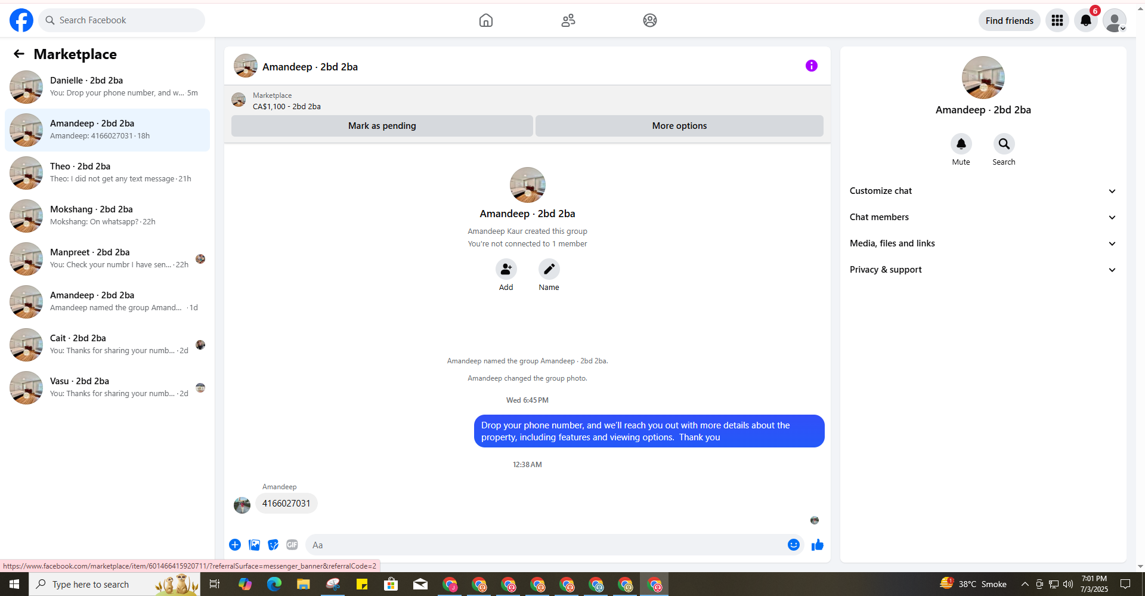Click the Add people icon

tap(506, 269)
